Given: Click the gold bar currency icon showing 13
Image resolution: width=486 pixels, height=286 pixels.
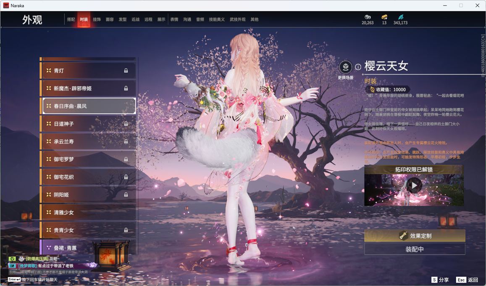Looking at the screenshot, I should click(384, 17).
